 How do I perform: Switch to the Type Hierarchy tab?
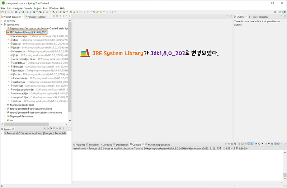258,17
